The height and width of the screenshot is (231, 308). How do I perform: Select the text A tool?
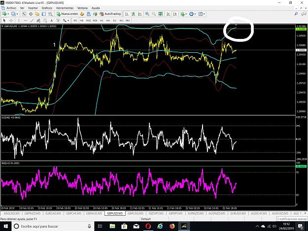[x=51, y=20]
